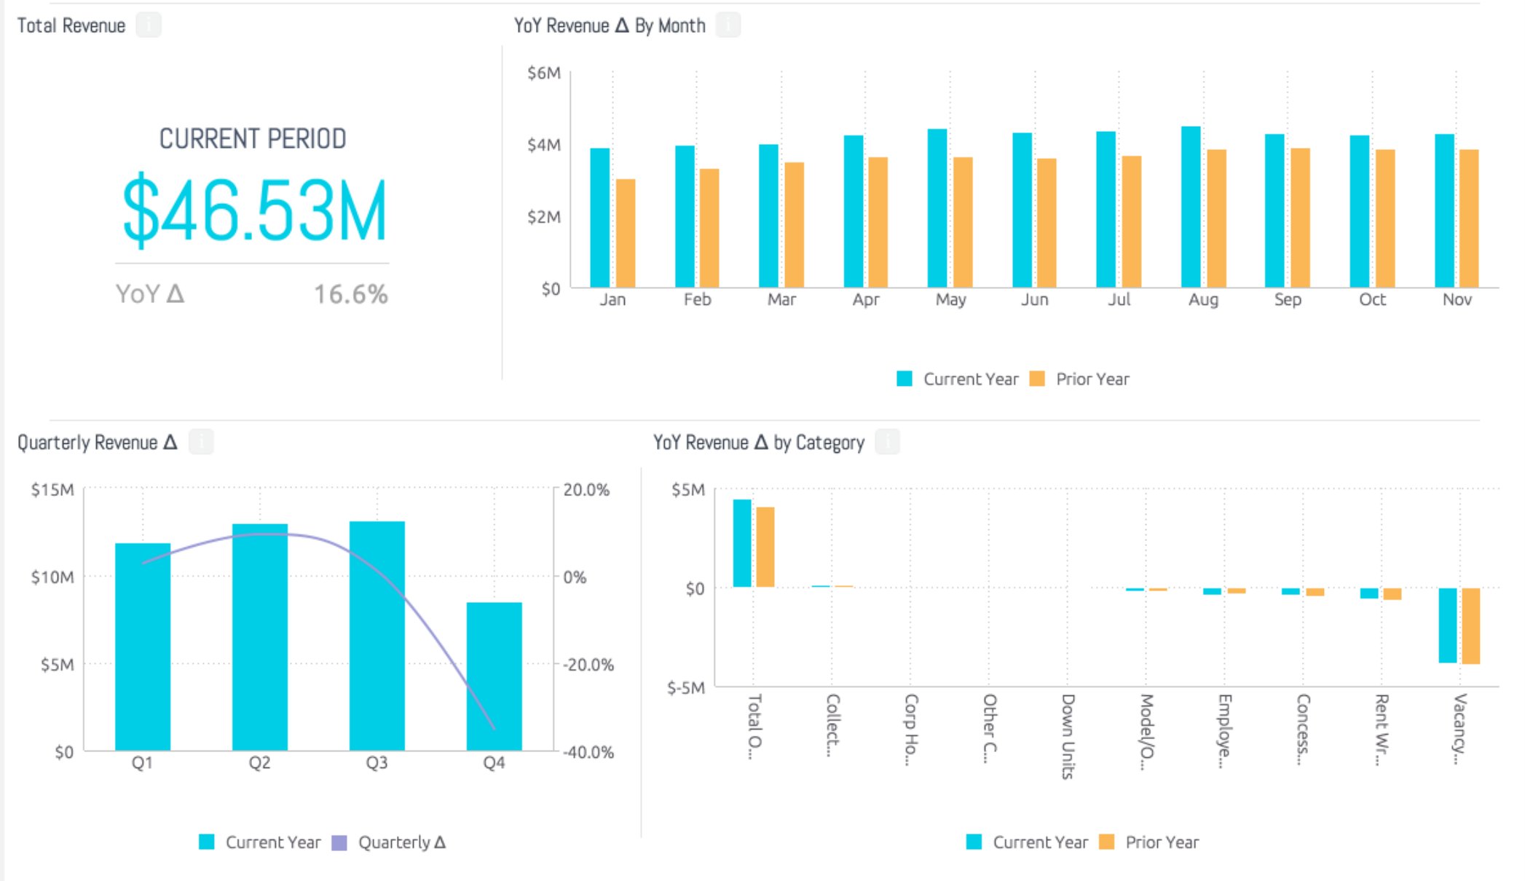Select the 16.6% YoY value
The height and width of the screenshot is (881, 1525).
pyautogui.click(x=350, y=294)
